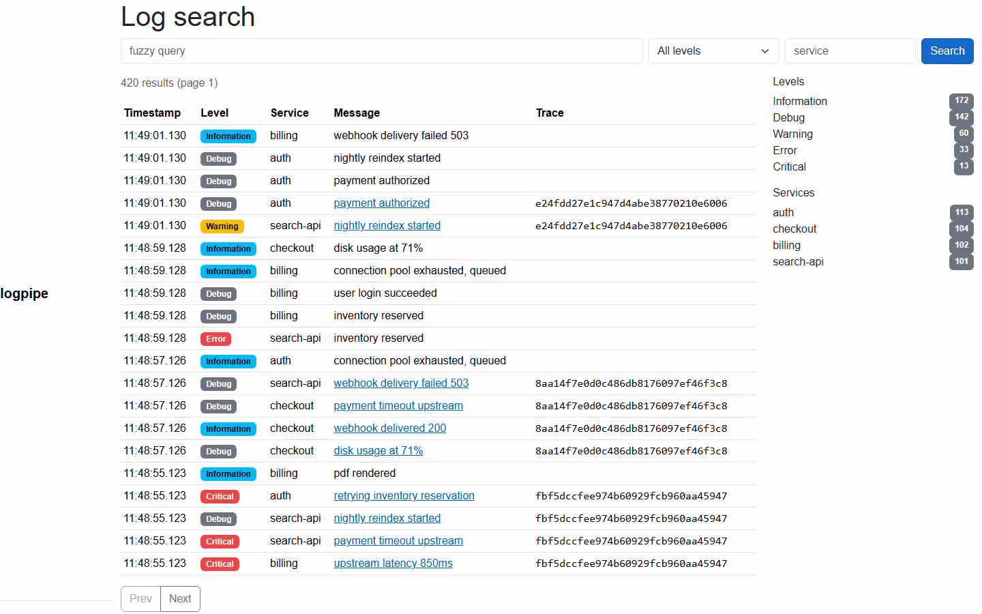Filter by Debug level in sidebar

pos(788,117)
